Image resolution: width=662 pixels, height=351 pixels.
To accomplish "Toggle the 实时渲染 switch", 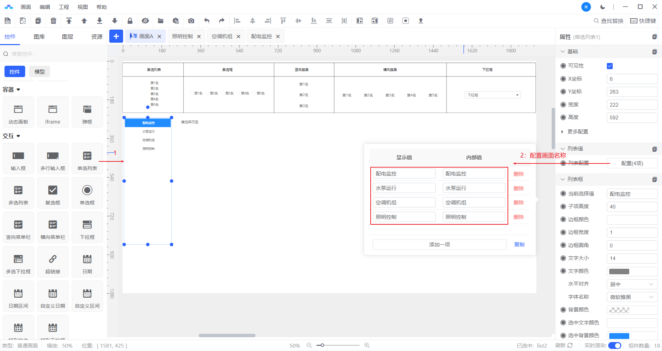I will tap(614, 345).
